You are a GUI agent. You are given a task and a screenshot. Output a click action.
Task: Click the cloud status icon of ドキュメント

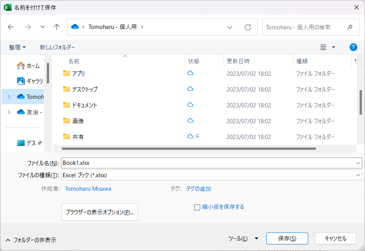(x=190, y=105)
